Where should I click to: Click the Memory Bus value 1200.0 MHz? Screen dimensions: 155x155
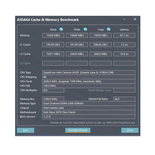(53, 99)
